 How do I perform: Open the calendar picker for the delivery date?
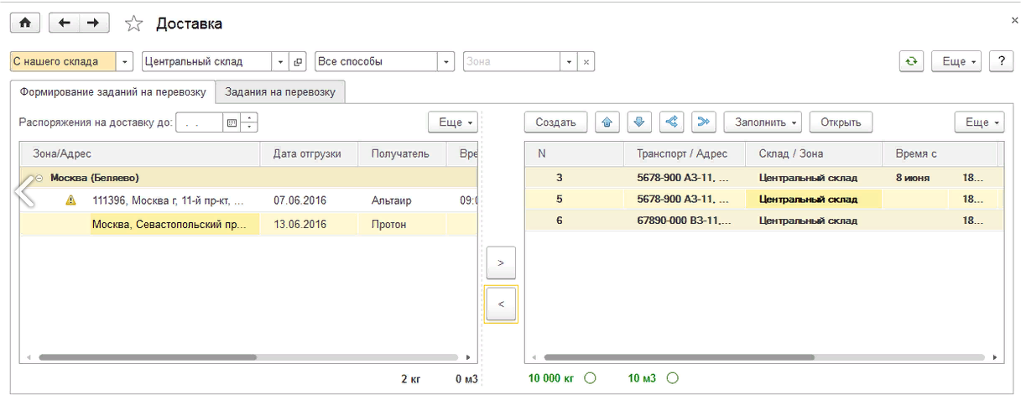(231, 122)
